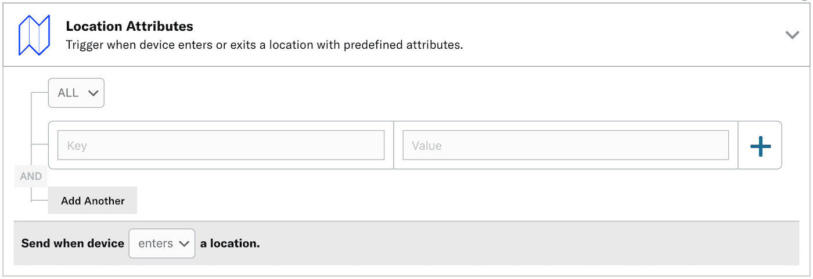Viewport: 813px width, 279px height.
Task: Click the 'Trigger when device enters' sentence
Action: tap(145, 45)
